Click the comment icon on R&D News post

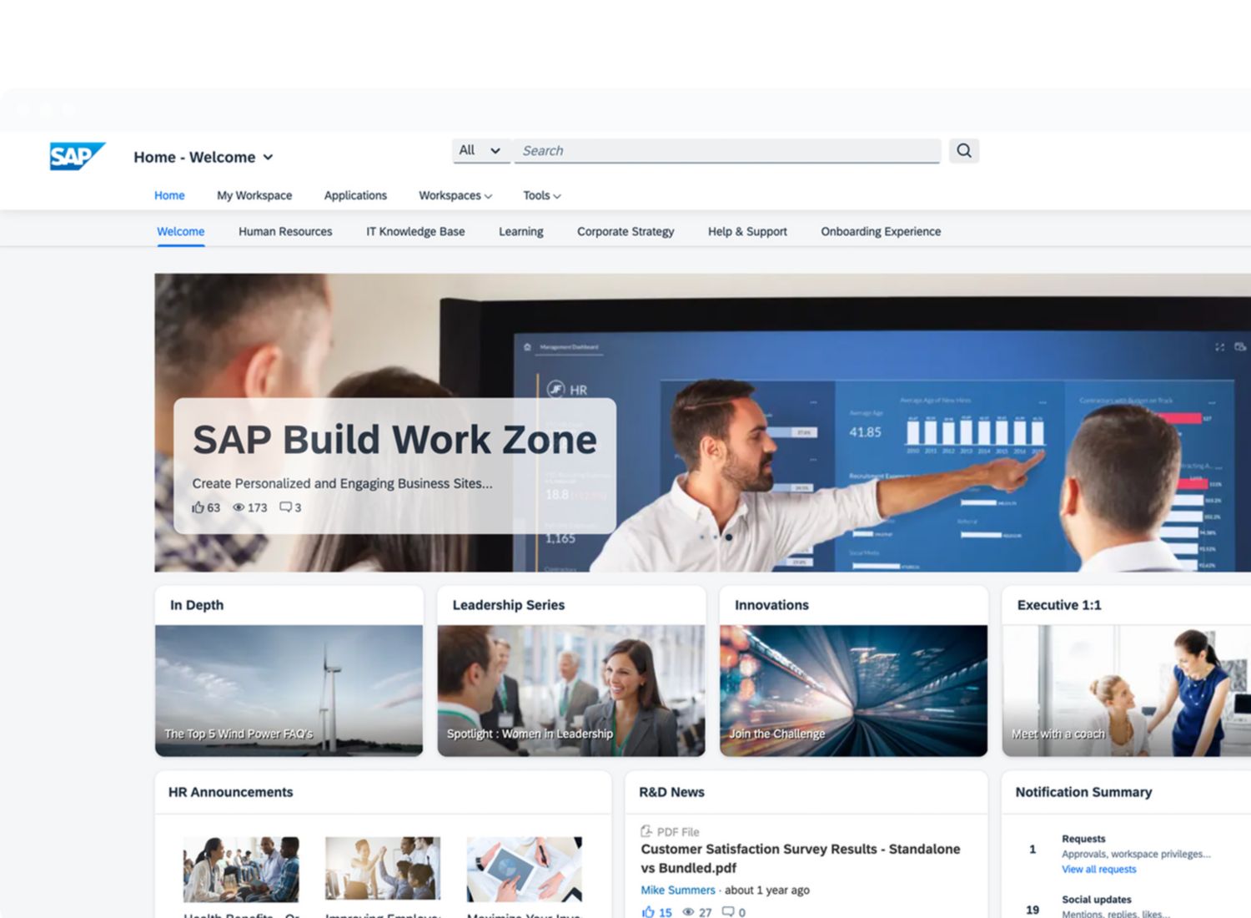pyautogui.click(x=728, y=912)
